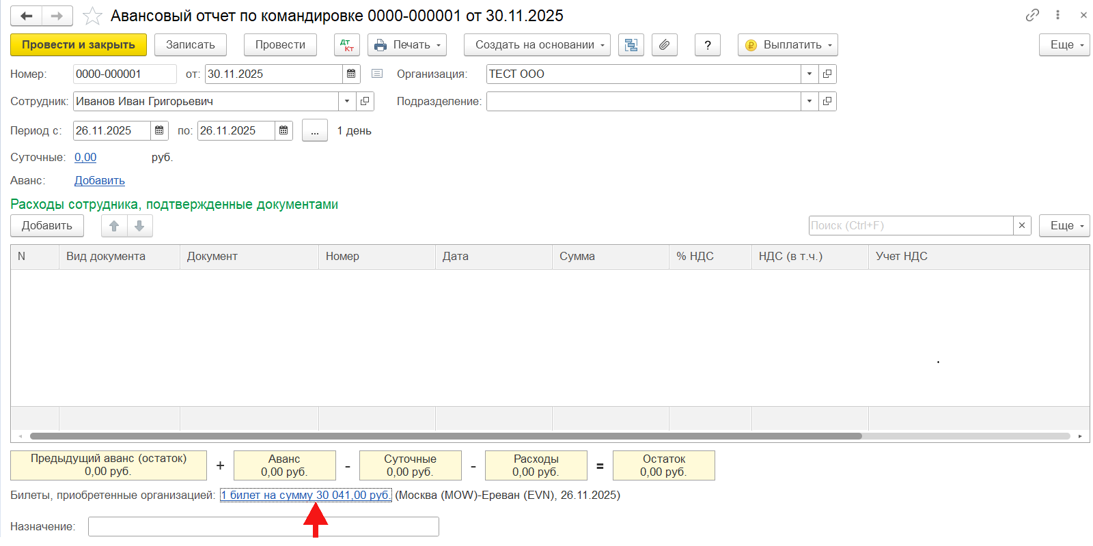This screenshot has width=1093, height=546.
Task: Open document structure icon in toolbar
Action: click(x=631, y=45)
